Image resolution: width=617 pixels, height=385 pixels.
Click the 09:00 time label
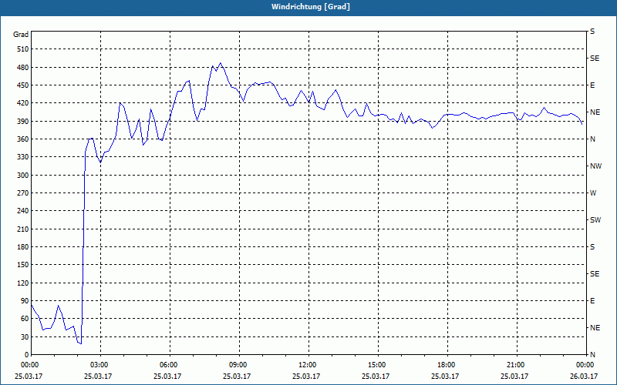tap(239, 365)
